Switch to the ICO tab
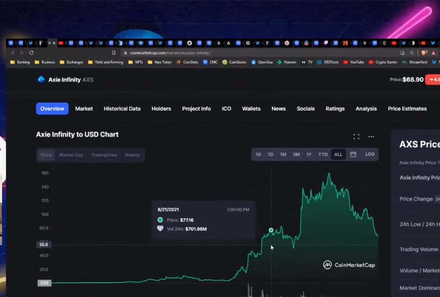The image size is (440, 297). click(227, 108)
